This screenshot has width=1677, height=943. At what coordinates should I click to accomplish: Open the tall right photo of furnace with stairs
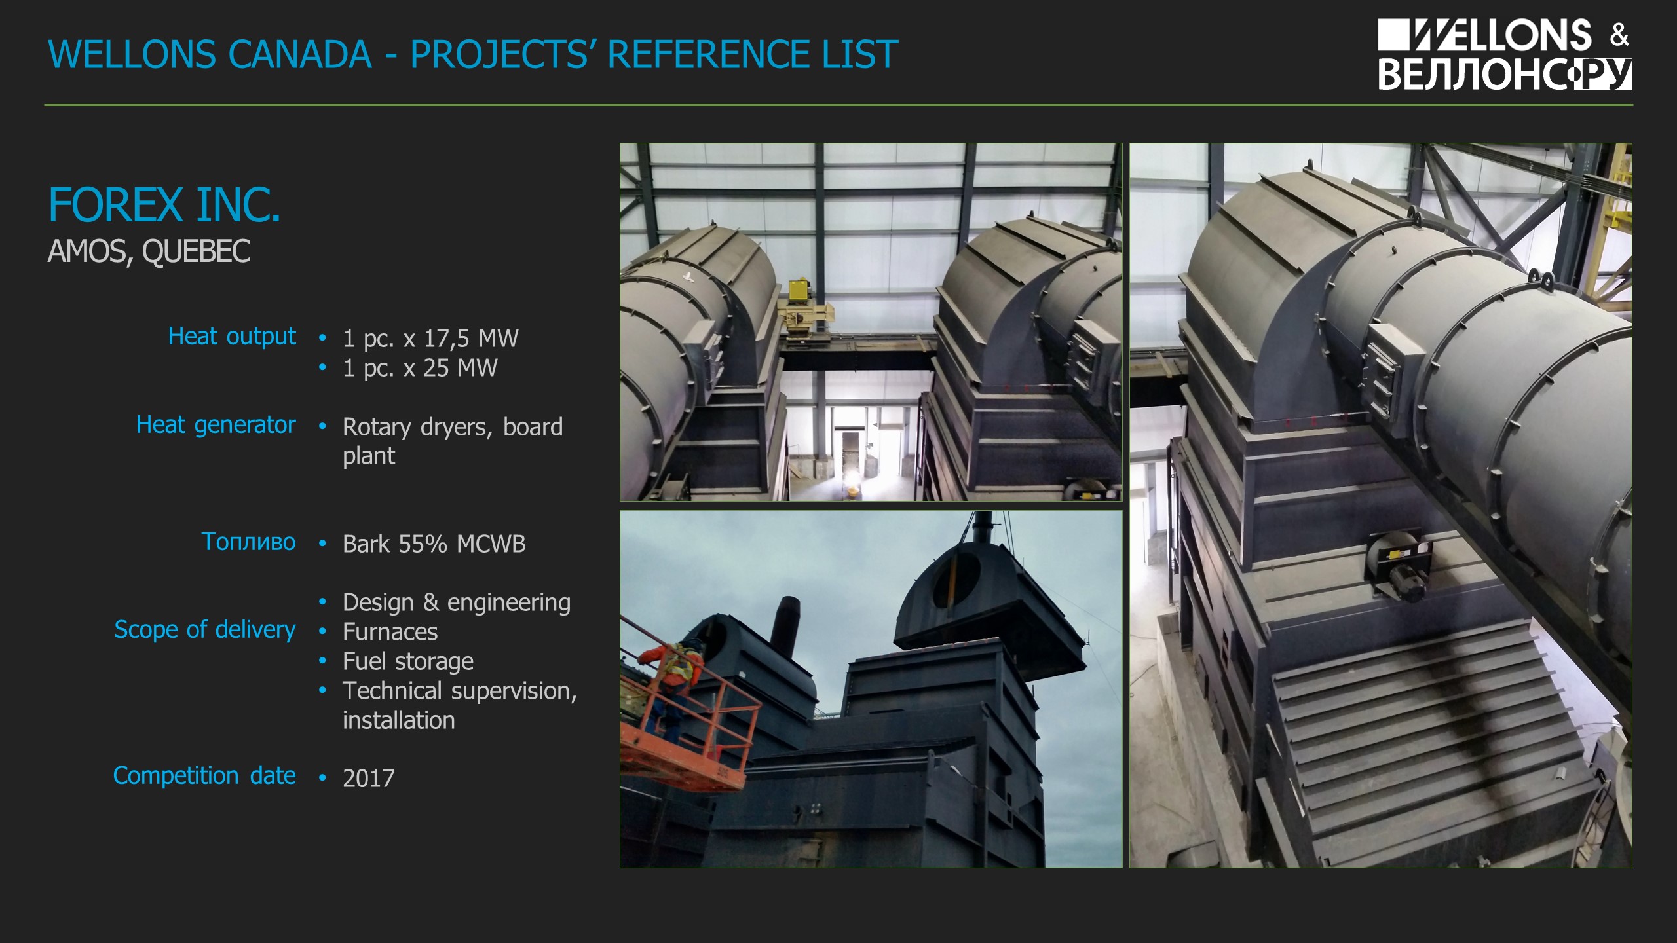1380,506
